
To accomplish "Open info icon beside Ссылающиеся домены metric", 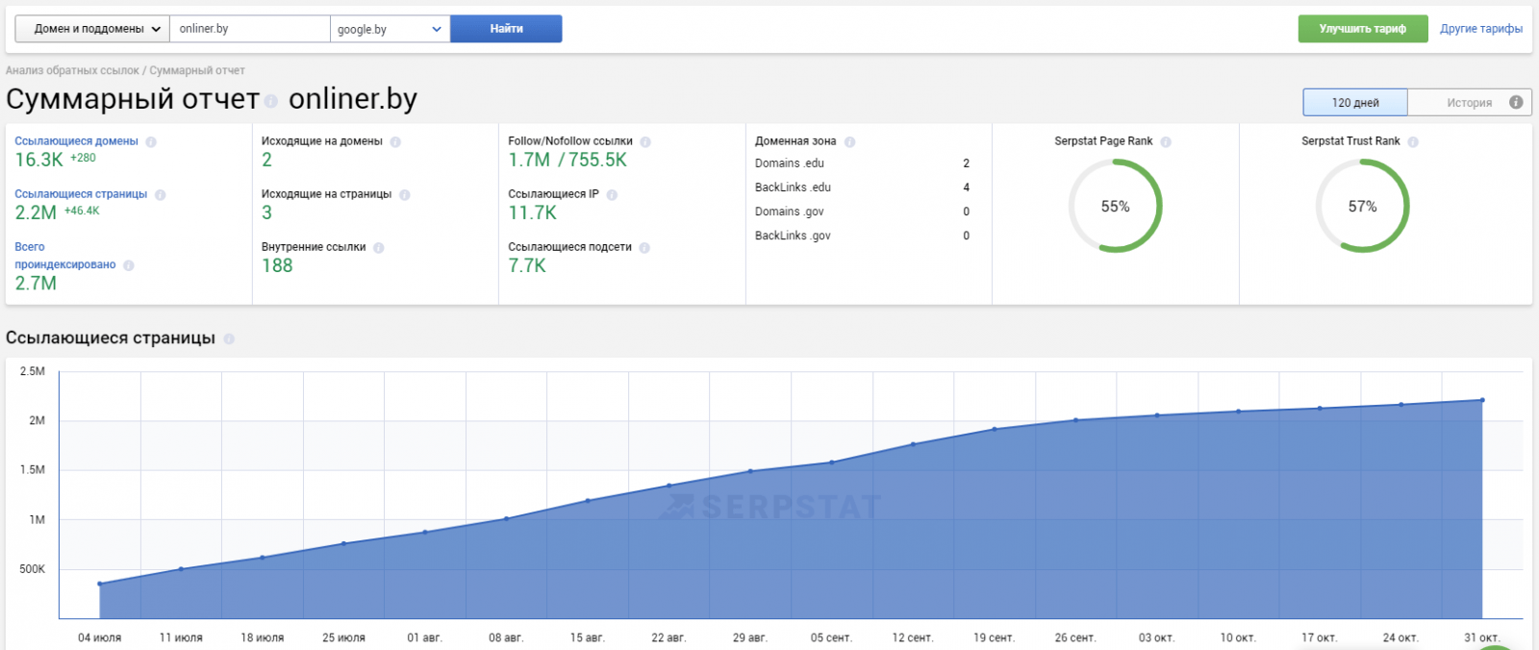I will click(x=151, y=141).
